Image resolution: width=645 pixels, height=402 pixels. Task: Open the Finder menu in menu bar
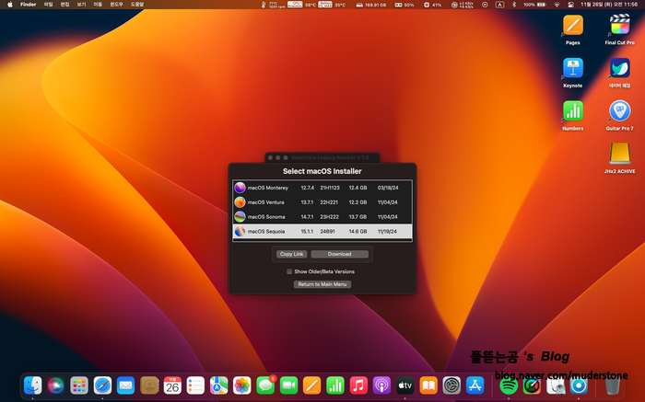pos(28,5)
